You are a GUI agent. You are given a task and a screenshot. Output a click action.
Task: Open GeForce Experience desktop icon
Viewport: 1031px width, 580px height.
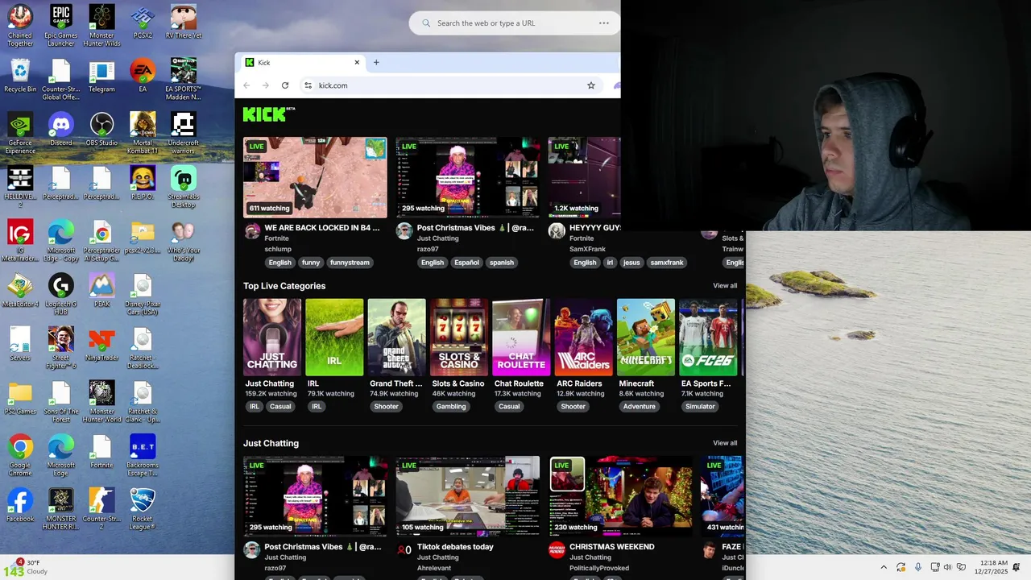point(20,133)
